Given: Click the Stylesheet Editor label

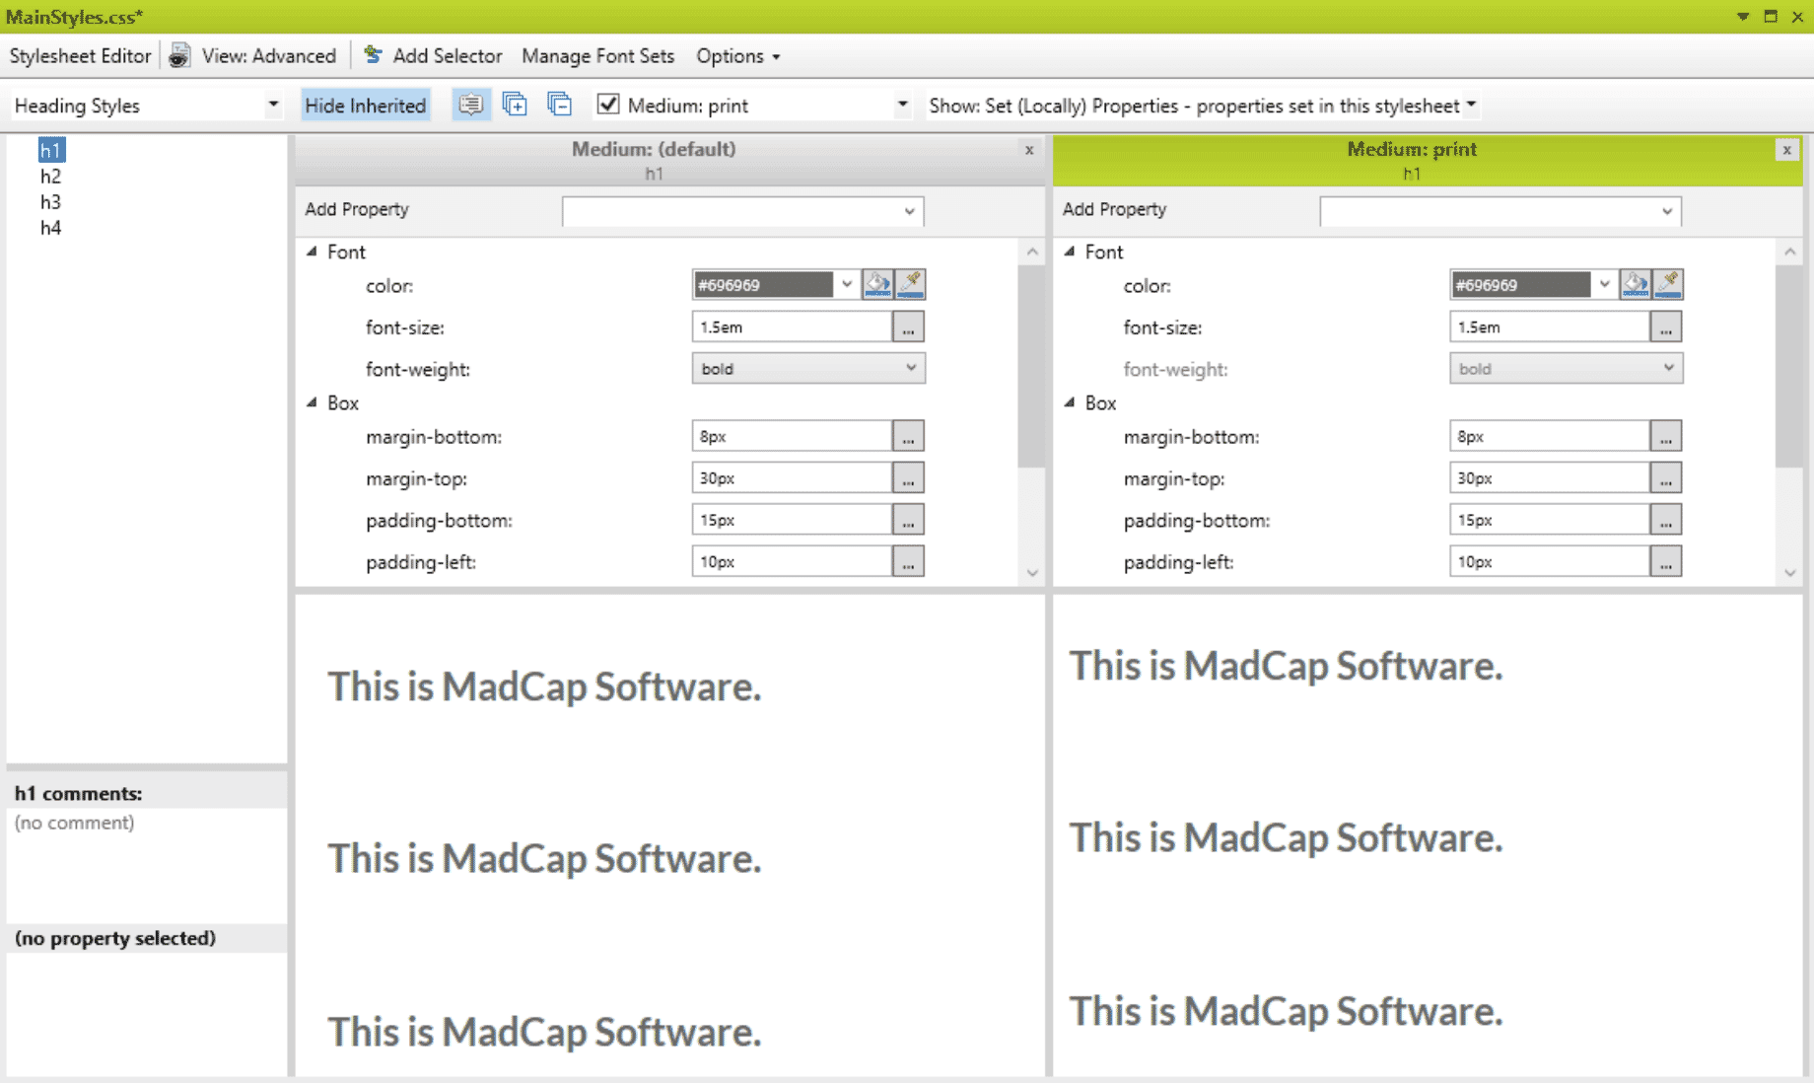Looking at the screenshot, I should coord(81,56).
